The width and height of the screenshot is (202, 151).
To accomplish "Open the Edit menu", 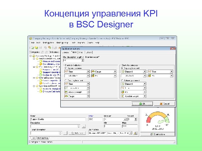I will coord(38,43).
